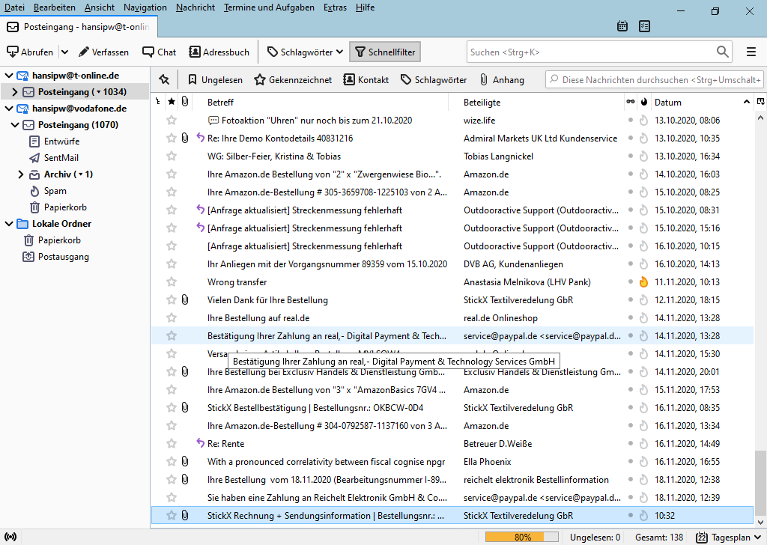The height and width of the screenshot is (545, 767).
Task: Open the Extras menu
Action: 335,7
